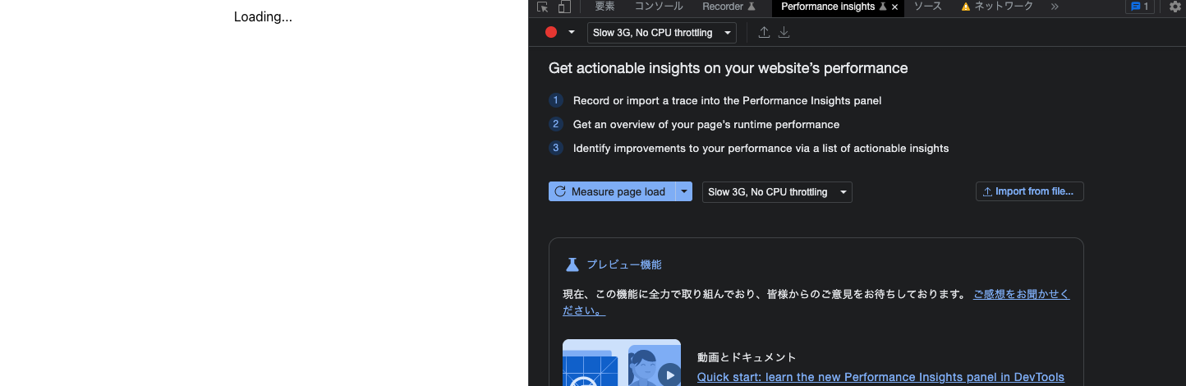The image size is (1186, 386).
Task: Close the Performance insights tab
Action: pyautogui.click(x=894, y=7)
